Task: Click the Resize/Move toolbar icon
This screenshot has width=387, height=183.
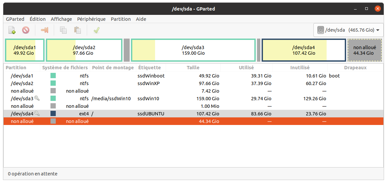Action: (45, 30)
